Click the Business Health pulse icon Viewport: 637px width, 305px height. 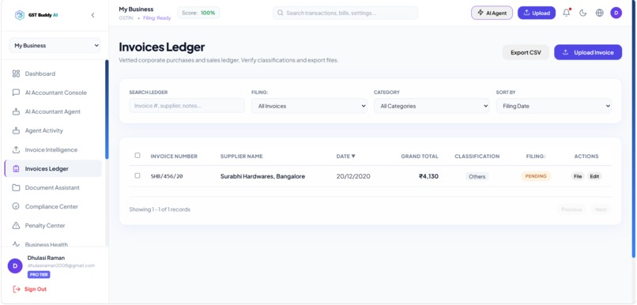[16, 244]
